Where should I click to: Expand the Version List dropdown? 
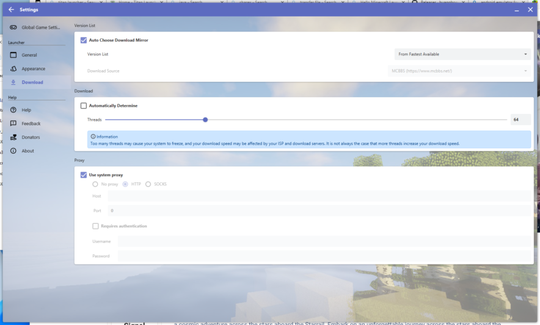(x=462, y=54)
